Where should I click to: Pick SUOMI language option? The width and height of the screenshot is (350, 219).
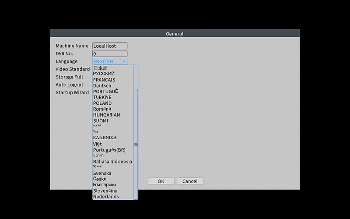point(101,121)
